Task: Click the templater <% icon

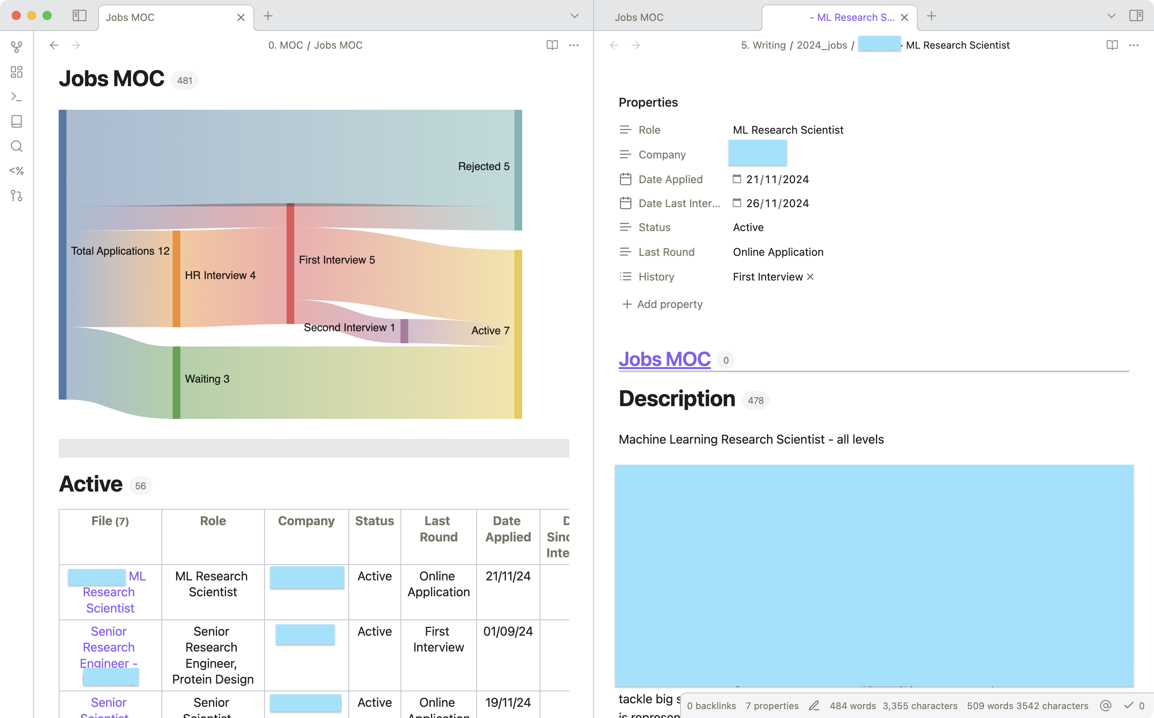Action: 17,170
